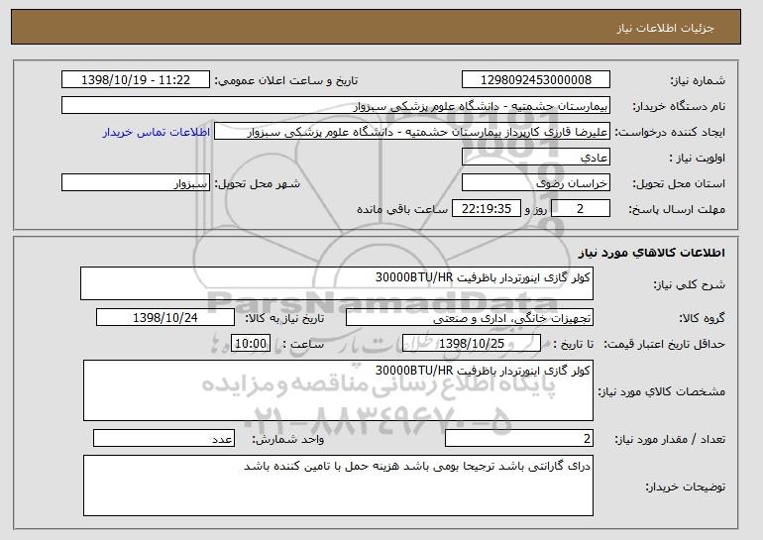Select the label گروه کالا

point(703,318)
